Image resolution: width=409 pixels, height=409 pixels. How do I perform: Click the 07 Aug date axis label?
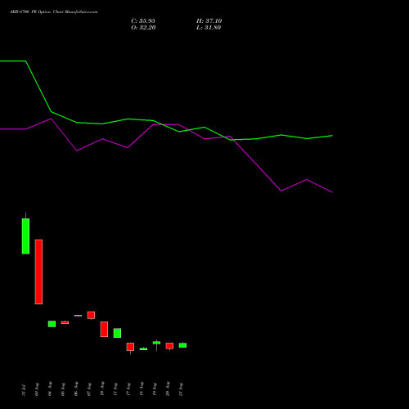tap(89, 389)
